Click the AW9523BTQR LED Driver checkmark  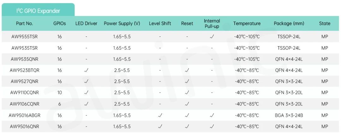tap(86, 70)
